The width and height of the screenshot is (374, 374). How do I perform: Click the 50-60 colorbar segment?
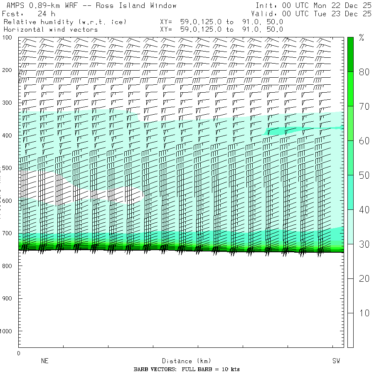pyautogui.click(x=350, y=158)
